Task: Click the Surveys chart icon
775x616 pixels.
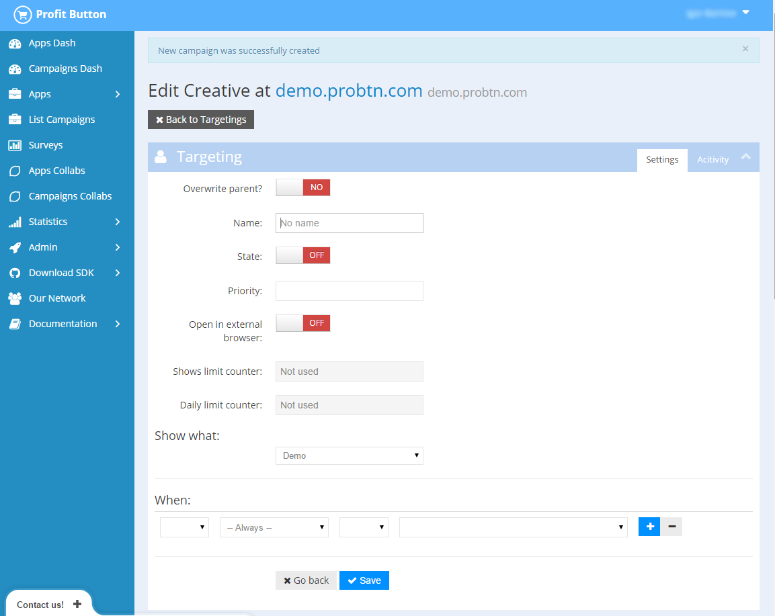Action: pyautogui.click(x=15, y=145)
